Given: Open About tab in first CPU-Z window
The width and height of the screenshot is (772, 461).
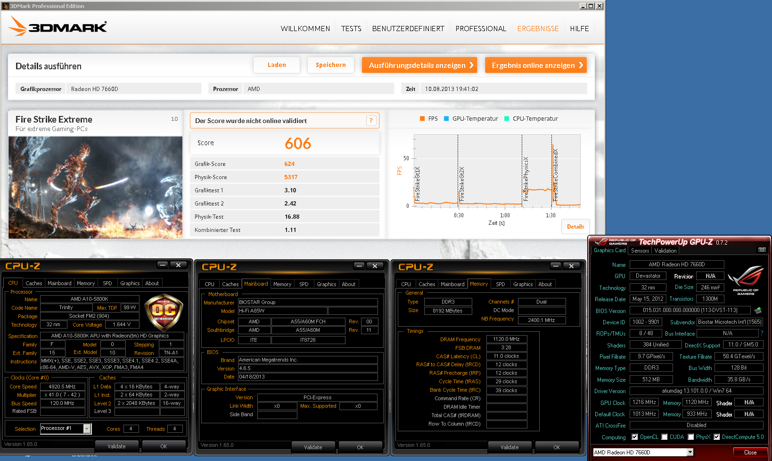Looking at the screenshot, I should [152, 283].
